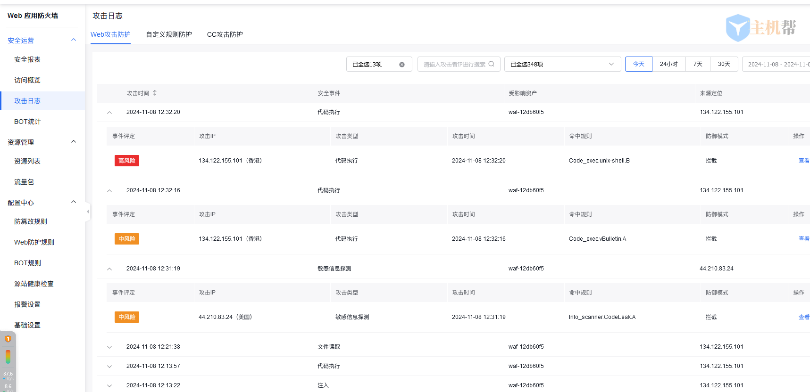This screenshot has width=810, height=392.
Task: Open BOT规则 in the sidebar
Action: pyautogui.click(x=27, y=263)
